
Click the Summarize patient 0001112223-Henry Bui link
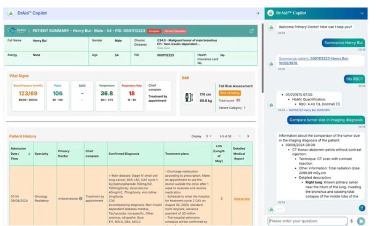(314, 60)
